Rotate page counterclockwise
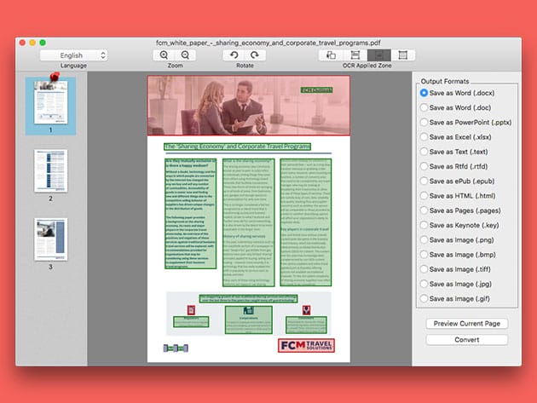This screenshot has height=403, width=537. coord(233,55)
